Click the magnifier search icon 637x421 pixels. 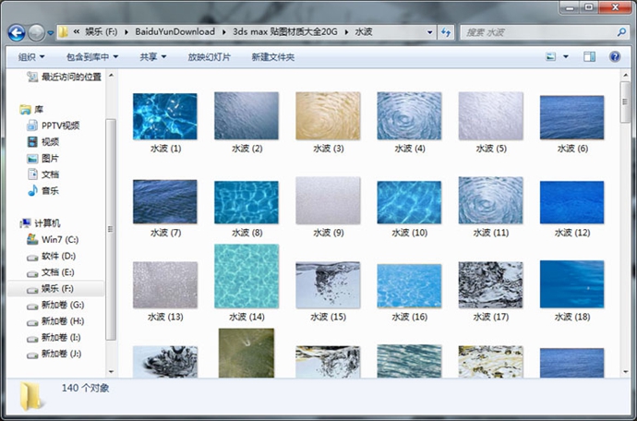(x=621, y=32)
